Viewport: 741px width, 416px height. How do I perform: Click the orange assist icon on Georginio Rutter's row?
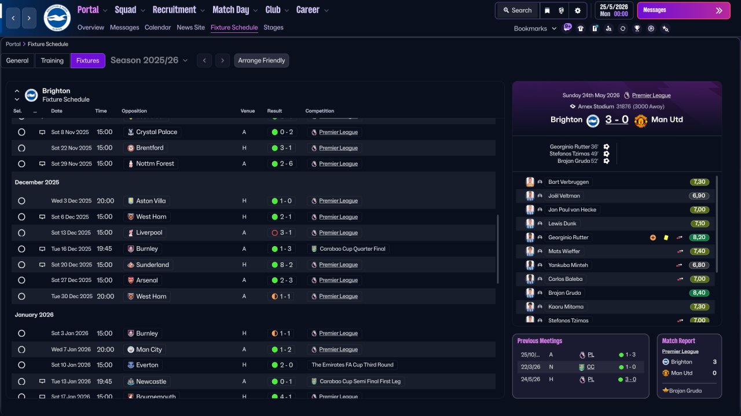pyautogui.click(x=653, y=237)
